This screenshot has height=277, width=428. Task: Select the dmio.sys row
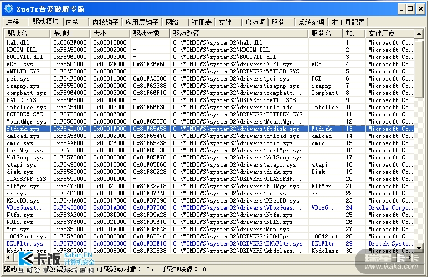(x=209, y=143)
